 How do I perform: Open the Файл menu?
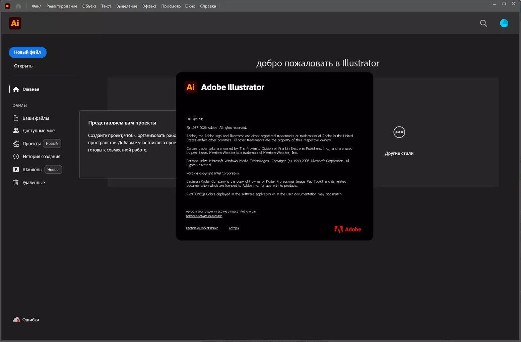click(x=37, y=6)
